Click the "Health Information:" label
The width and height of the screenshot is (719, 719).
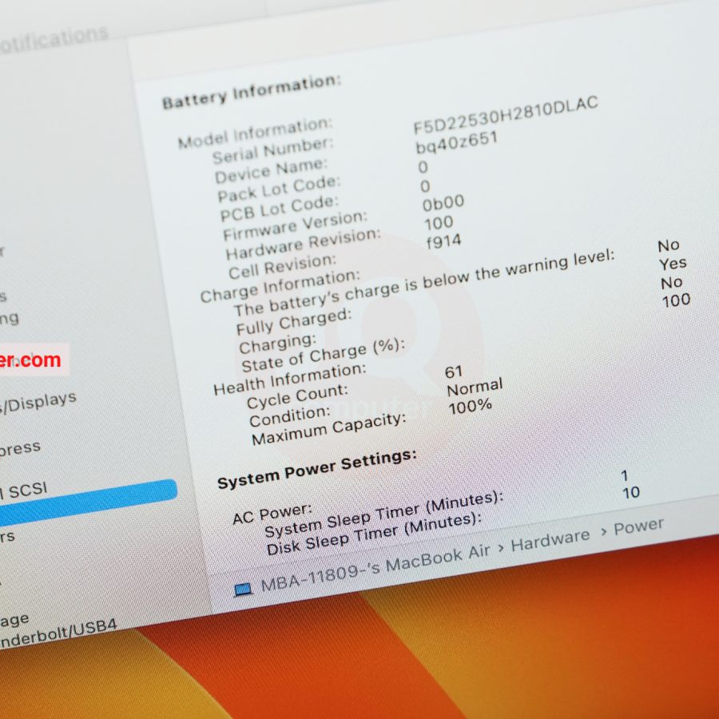(x=290, y=379)
